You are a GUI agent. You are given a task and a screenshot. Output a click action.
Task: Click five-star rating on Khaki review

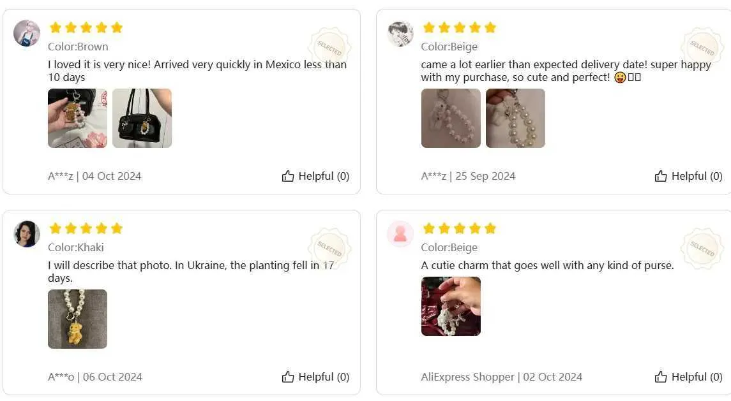click(x=86, y=228)
